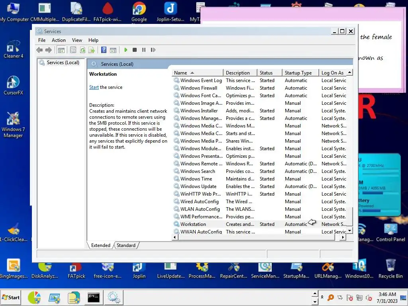Select the Windows Update service
This screenshot has height=306, width=408.
[x=260, y=186]
